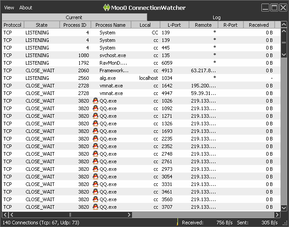Click L-Port value 135

(165, 55)
